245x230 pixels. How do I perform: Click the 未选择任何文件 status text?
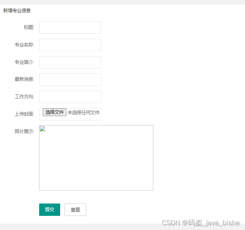pos(84,112)
